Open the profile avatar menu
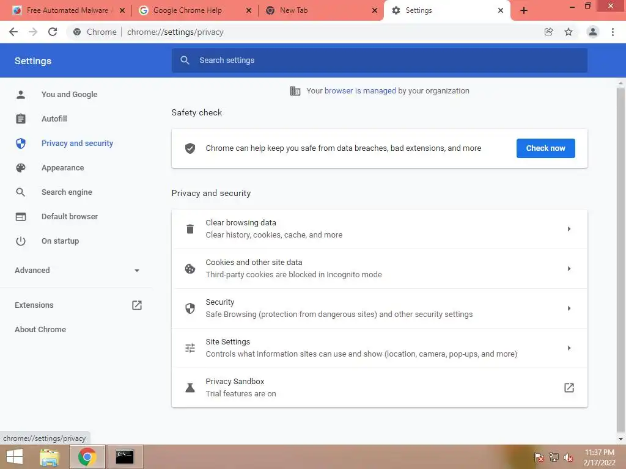626x469 pixels. pyautogui.click(x=593, y=32)
